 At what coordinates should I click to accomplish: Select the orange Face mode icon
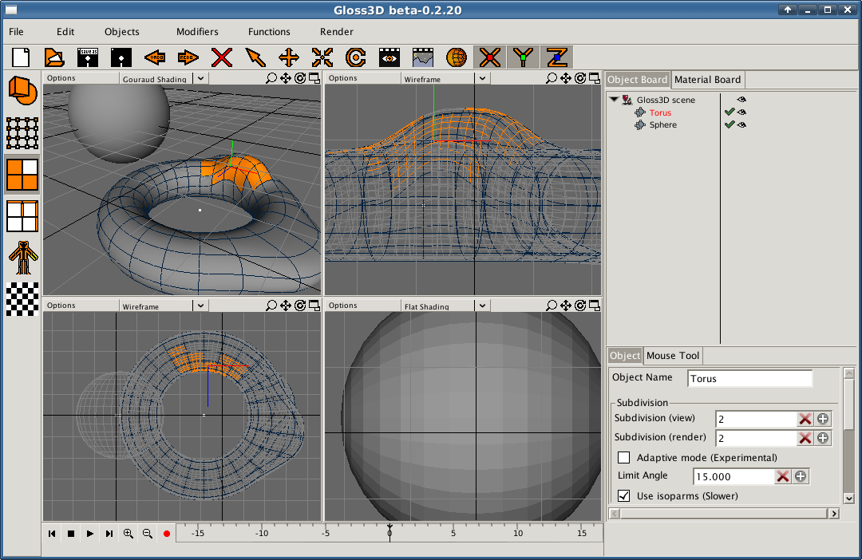22,175
